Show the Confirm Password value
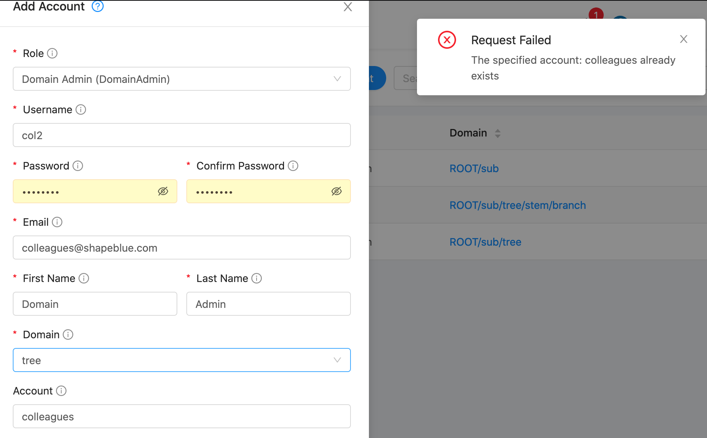The width and height of the screenshot is (707, 438). point(337,191)
